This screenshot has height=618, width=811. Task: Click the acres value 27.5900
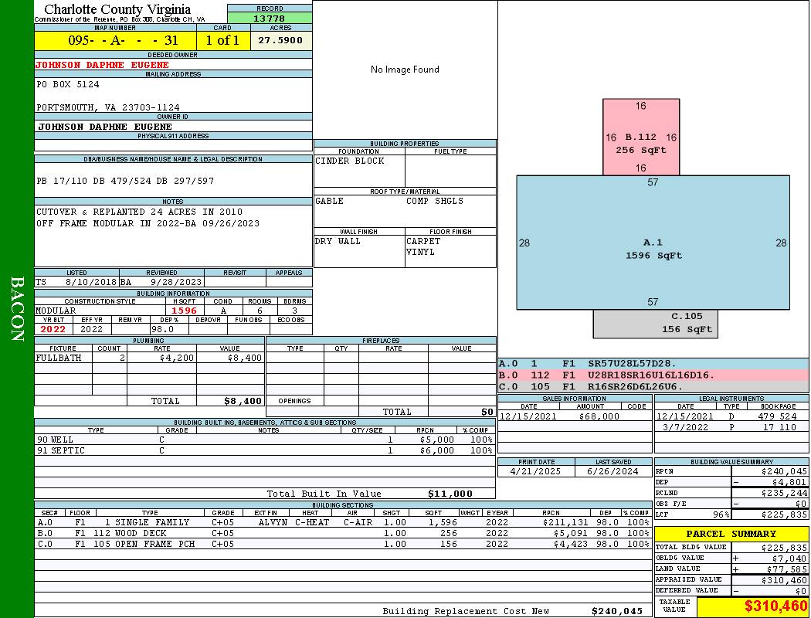[280, 40]
